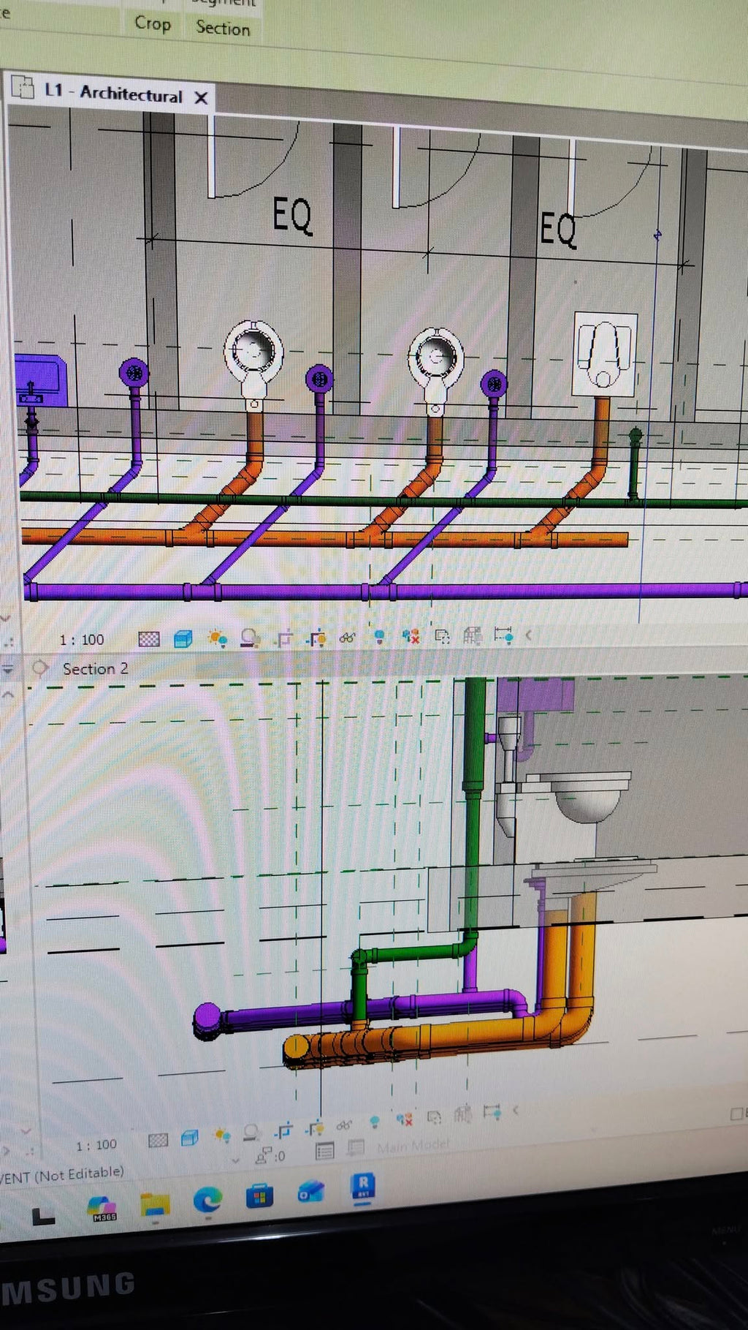The width and height of the screenshot is (748, 1330).
Task: Activate the Section 2 view title
Action: point(95,668)
